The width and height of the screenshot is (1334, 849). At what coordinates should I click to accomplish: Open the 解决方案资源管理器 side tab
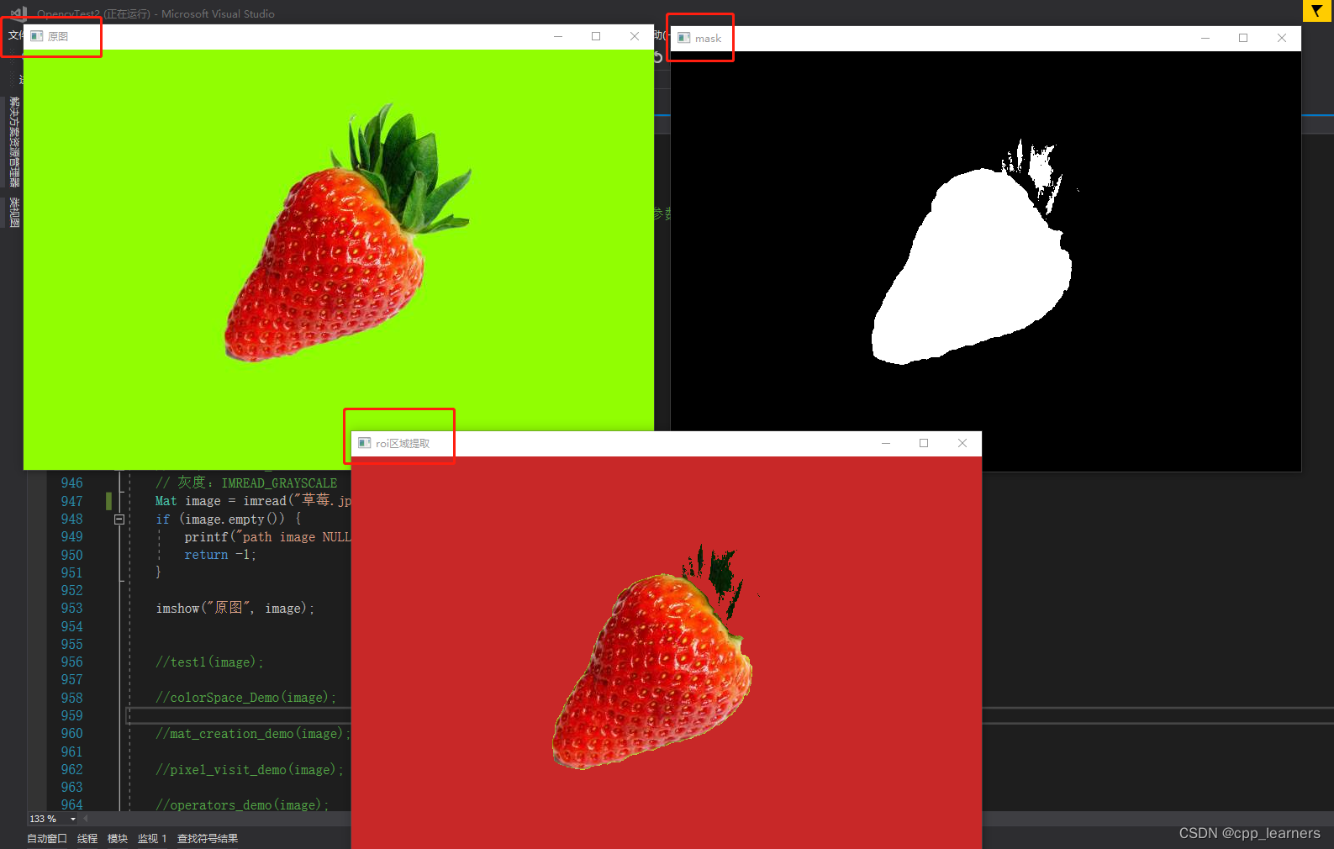14,141
